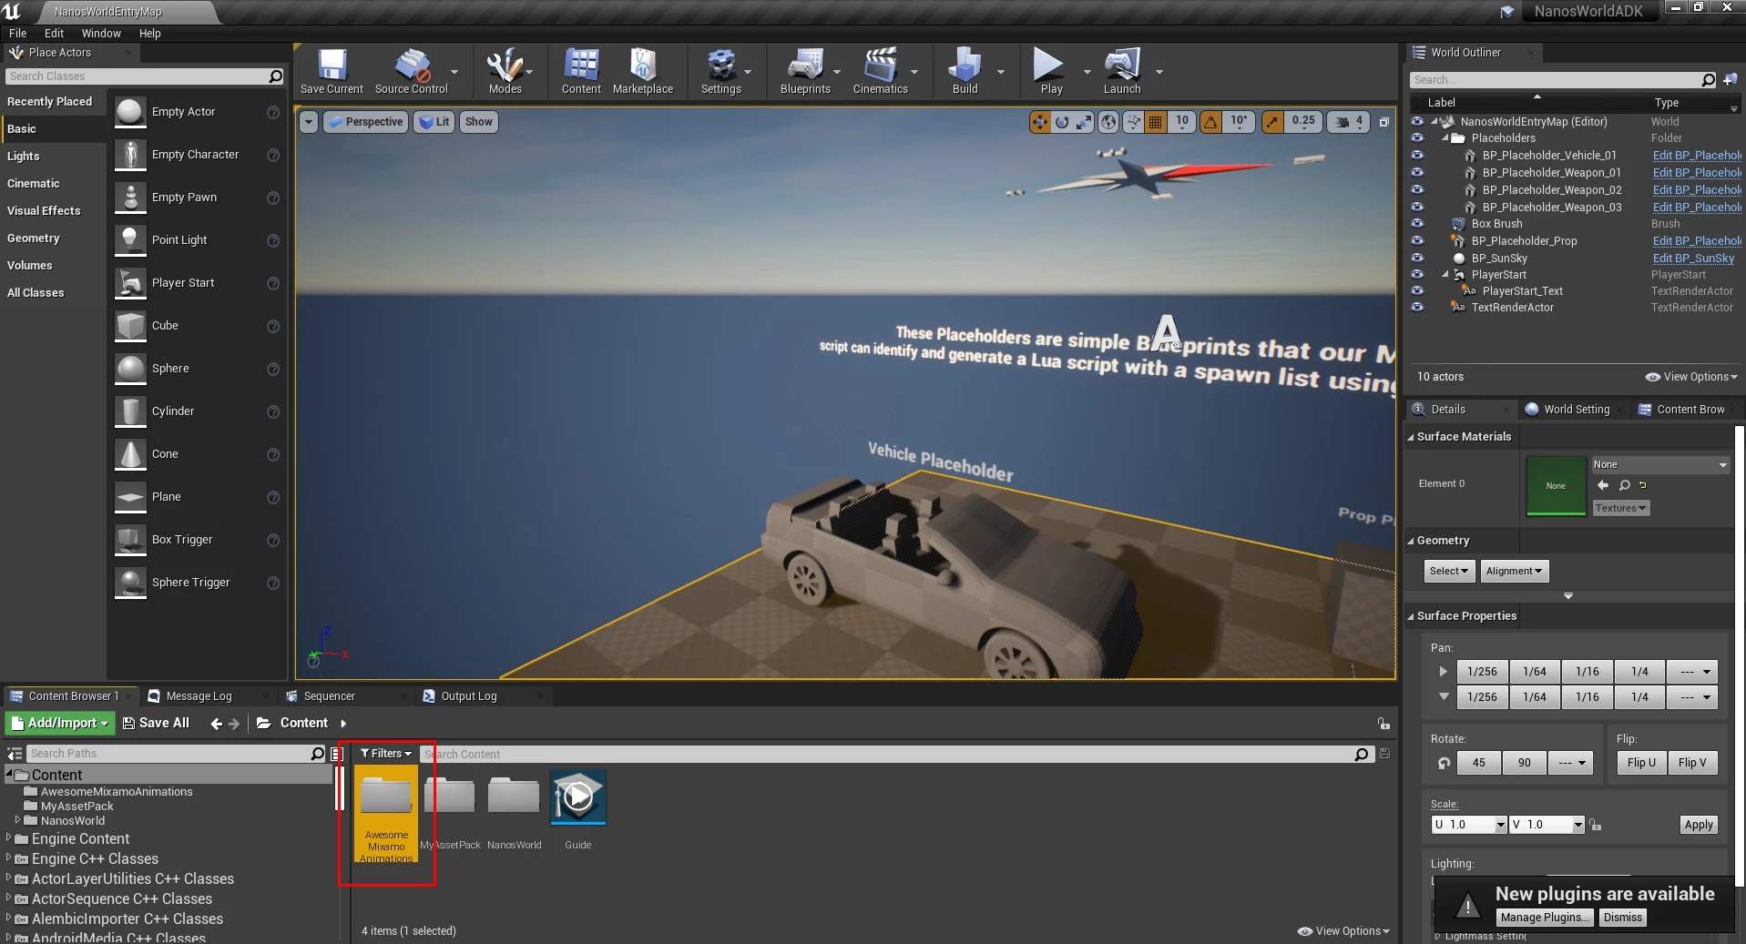The height and width of the screenshot is (944, 1746).
Task: Switch to the Message Log tab
Action: click(x=199, y=696)
